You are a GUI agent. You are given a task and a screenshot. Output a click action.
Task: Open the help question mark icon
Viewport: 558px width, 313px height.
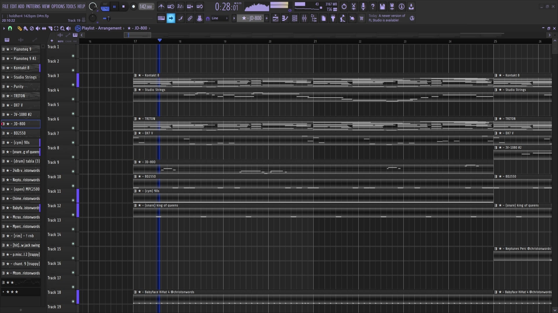[373, 6]
